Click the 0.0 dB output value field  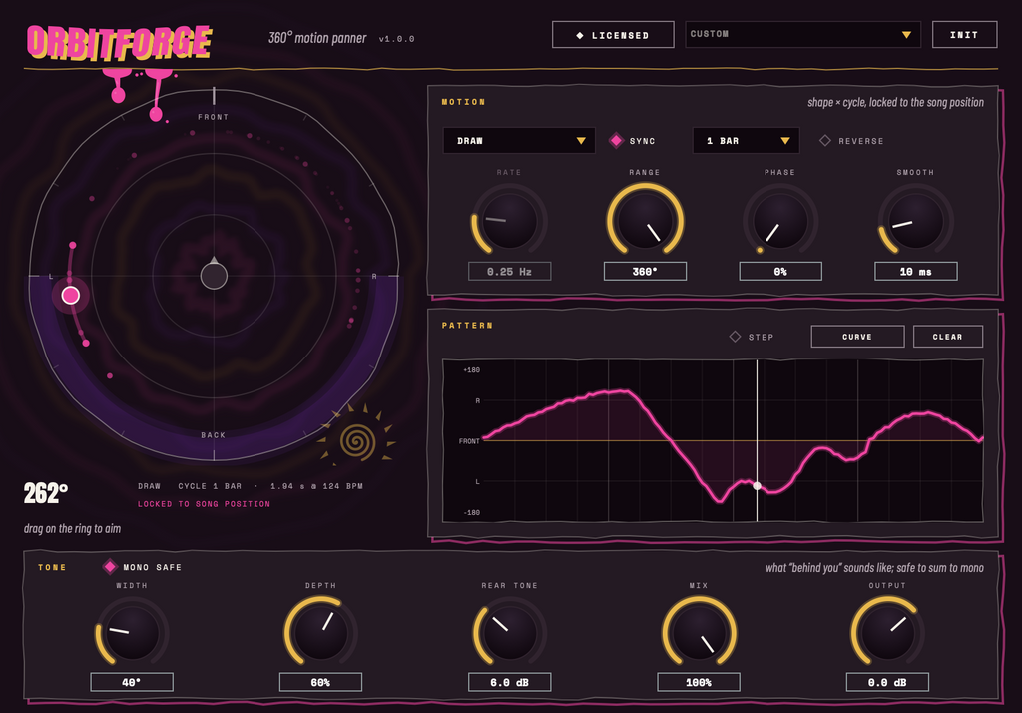point(887,682)
